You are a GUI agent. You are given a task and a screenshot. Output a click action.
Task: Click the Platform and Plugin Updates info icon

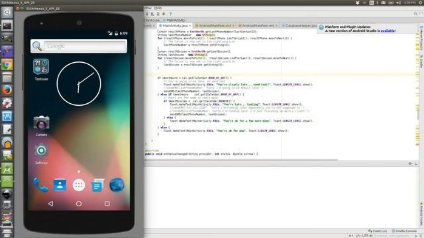(x=321, y=27)
